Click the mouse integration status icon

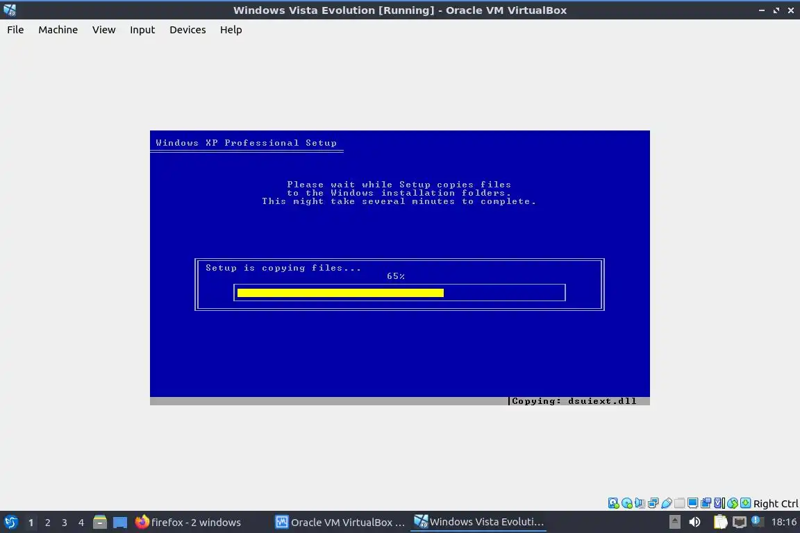(x=733, y=503)
